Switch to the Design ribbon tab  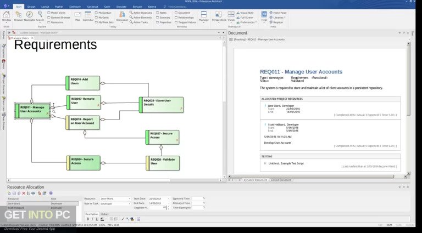pyautogui.click(x=31, y=7)
